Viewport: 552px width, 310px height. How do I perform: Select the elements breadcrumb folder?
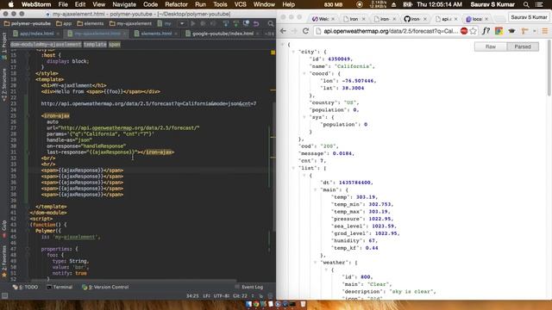tap(90, 23)
